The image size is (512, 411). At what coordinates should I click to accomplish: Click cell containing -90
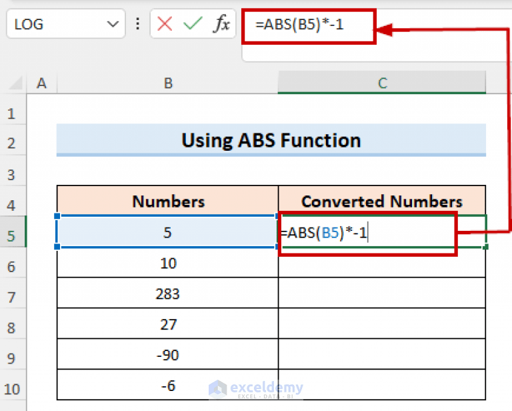[167, 355]
